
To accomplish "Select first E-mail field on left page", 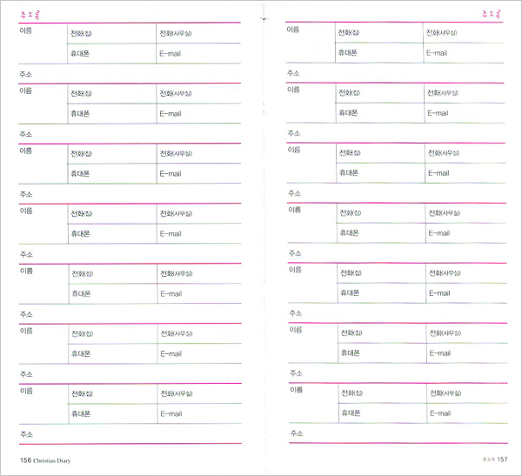I will click(198, 53).
